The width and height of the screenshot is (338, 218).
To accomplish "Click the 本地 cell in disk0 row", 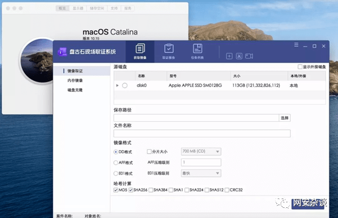I will pos(294,85).
